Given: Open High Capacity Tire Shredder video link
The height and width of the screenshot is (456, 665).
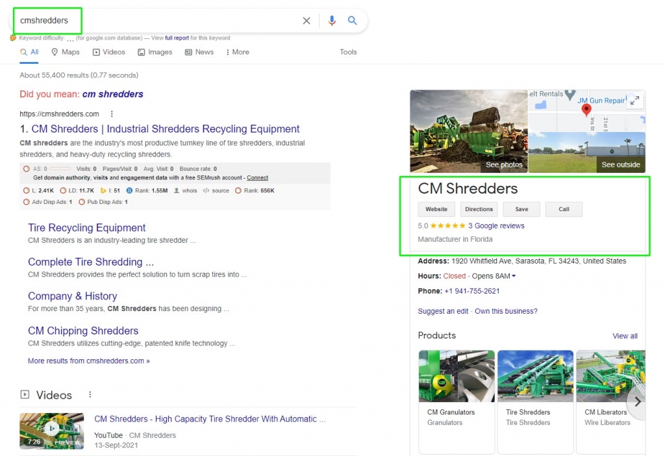Looking at the screenshot, I should (210, 419).
